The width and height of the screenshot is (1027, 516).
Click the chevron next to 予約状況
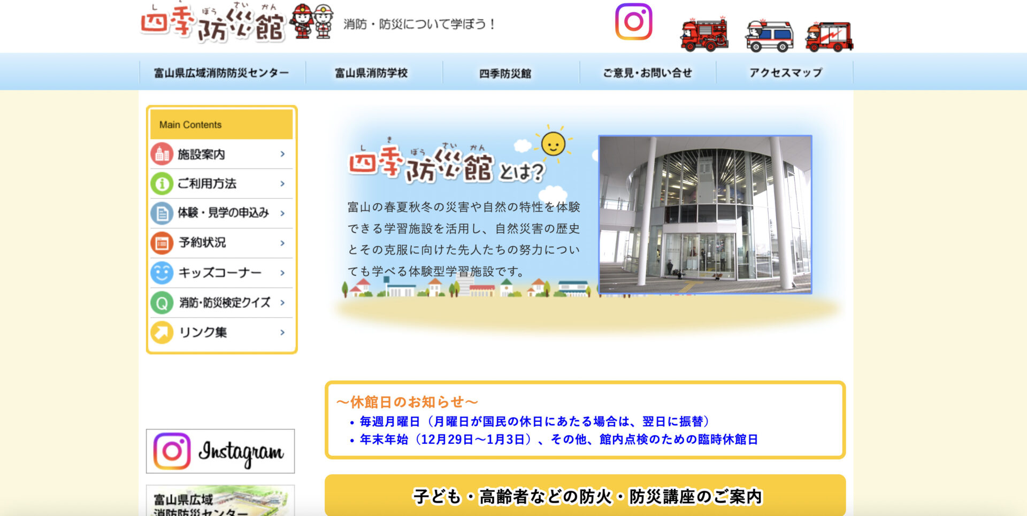click(282, 243)
